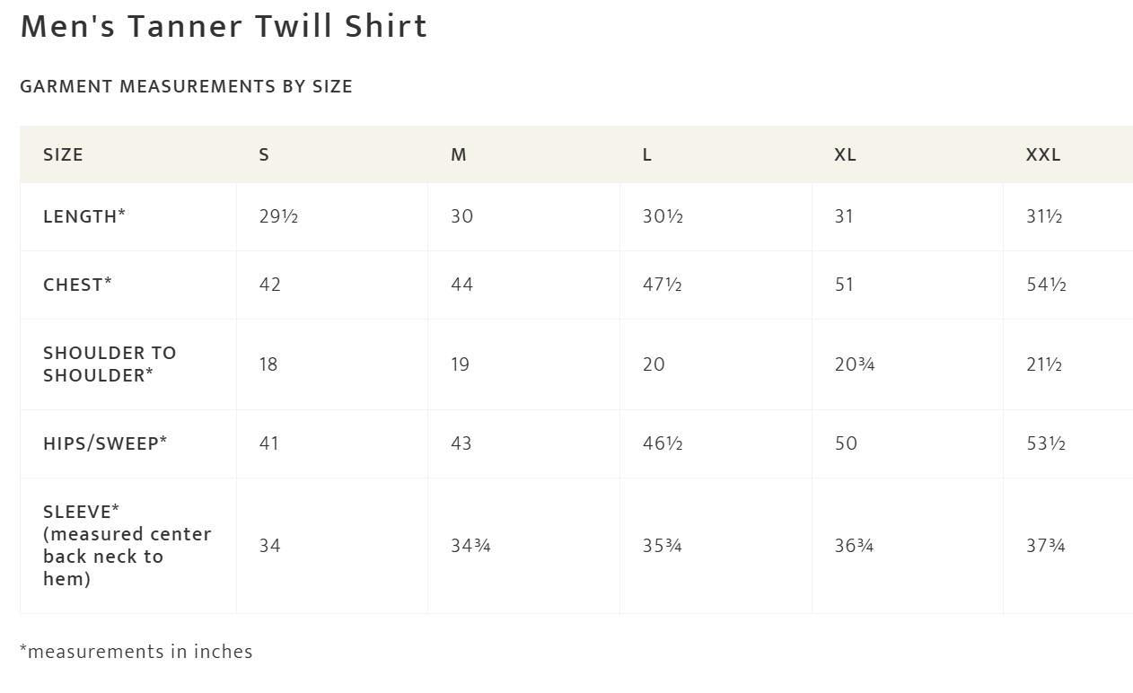
Task: Click the Men's Tanner Twill Shirt heading
Action: [224, 27]
